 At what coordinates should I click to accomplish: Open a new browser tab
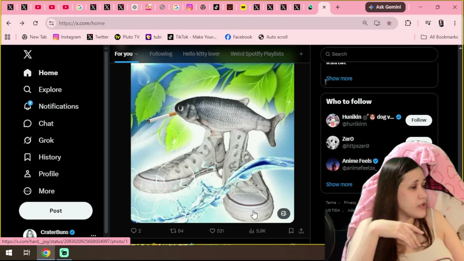(337, 7)
